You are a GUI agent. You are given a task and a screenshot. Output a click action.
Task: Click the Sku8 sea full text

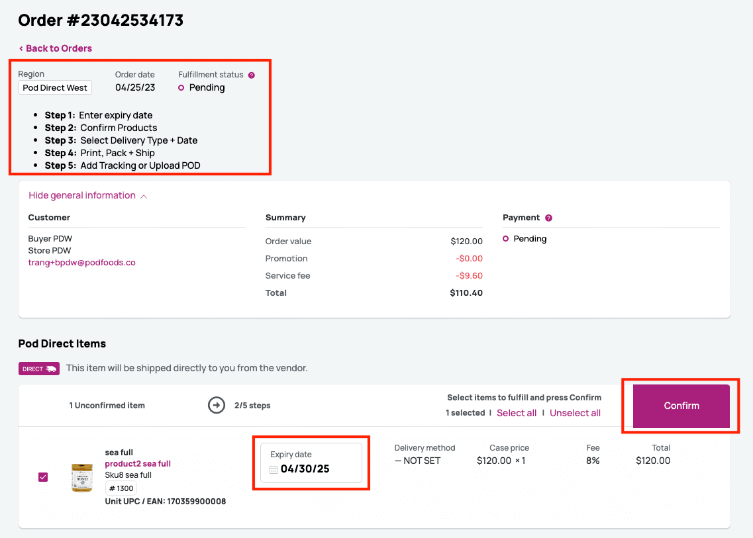coord(128,475)
